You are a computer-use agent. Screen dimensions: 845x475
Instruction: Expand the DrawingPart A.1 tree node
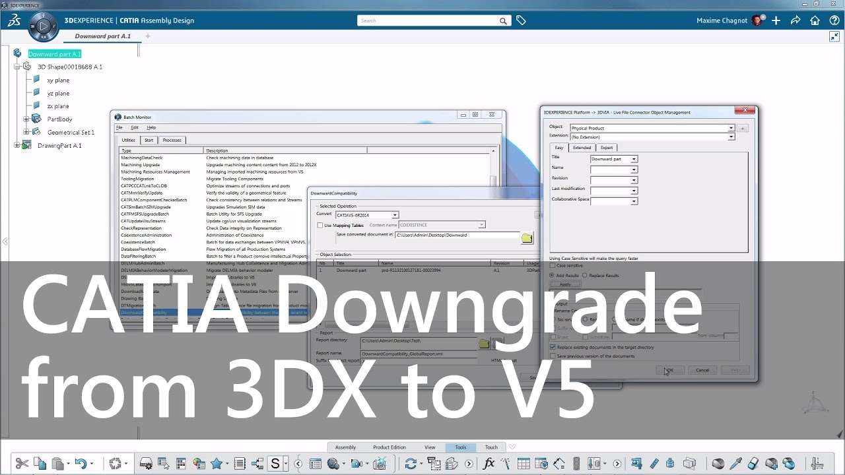[17, 145]
